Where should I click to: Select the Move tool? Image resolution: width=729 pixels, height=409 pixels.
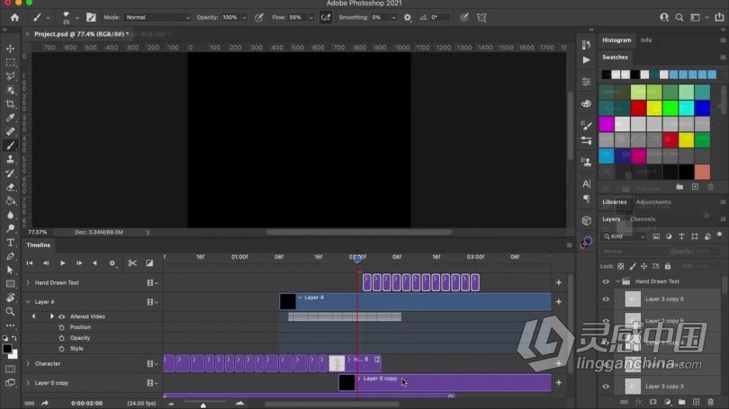(x=10, y=49)
